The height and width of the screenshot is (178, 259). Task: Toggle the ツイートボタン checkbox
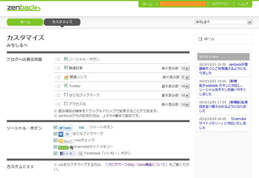click(x=55, y=127)
